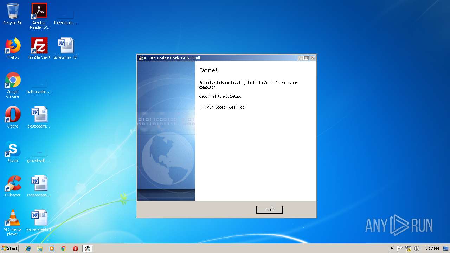Image resolution: width=450 pixels, height=253 pixels.
Task: Select the Google Chrome desktop shortcut
Action: click(x=13, y=85)
